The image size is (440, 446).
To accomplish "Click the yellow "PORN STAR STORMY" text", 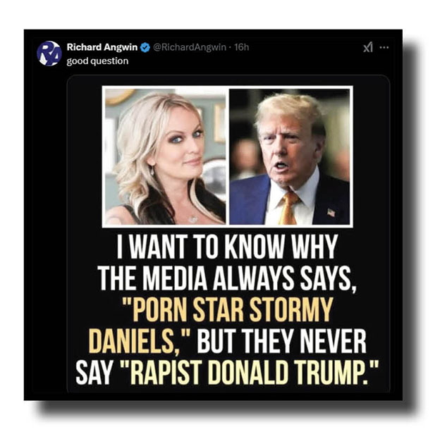I will [x=227, y=310].
